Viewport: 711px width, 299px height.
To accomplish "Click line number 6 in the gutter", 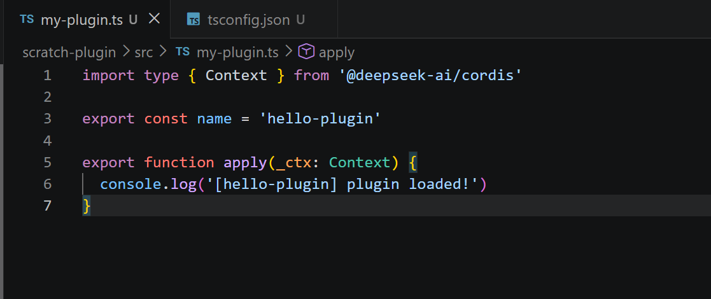I will point(48,184).
